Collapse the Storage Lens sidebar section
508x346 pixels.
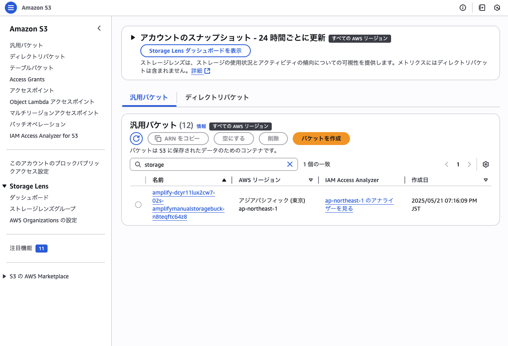click(x=5, y=186)
